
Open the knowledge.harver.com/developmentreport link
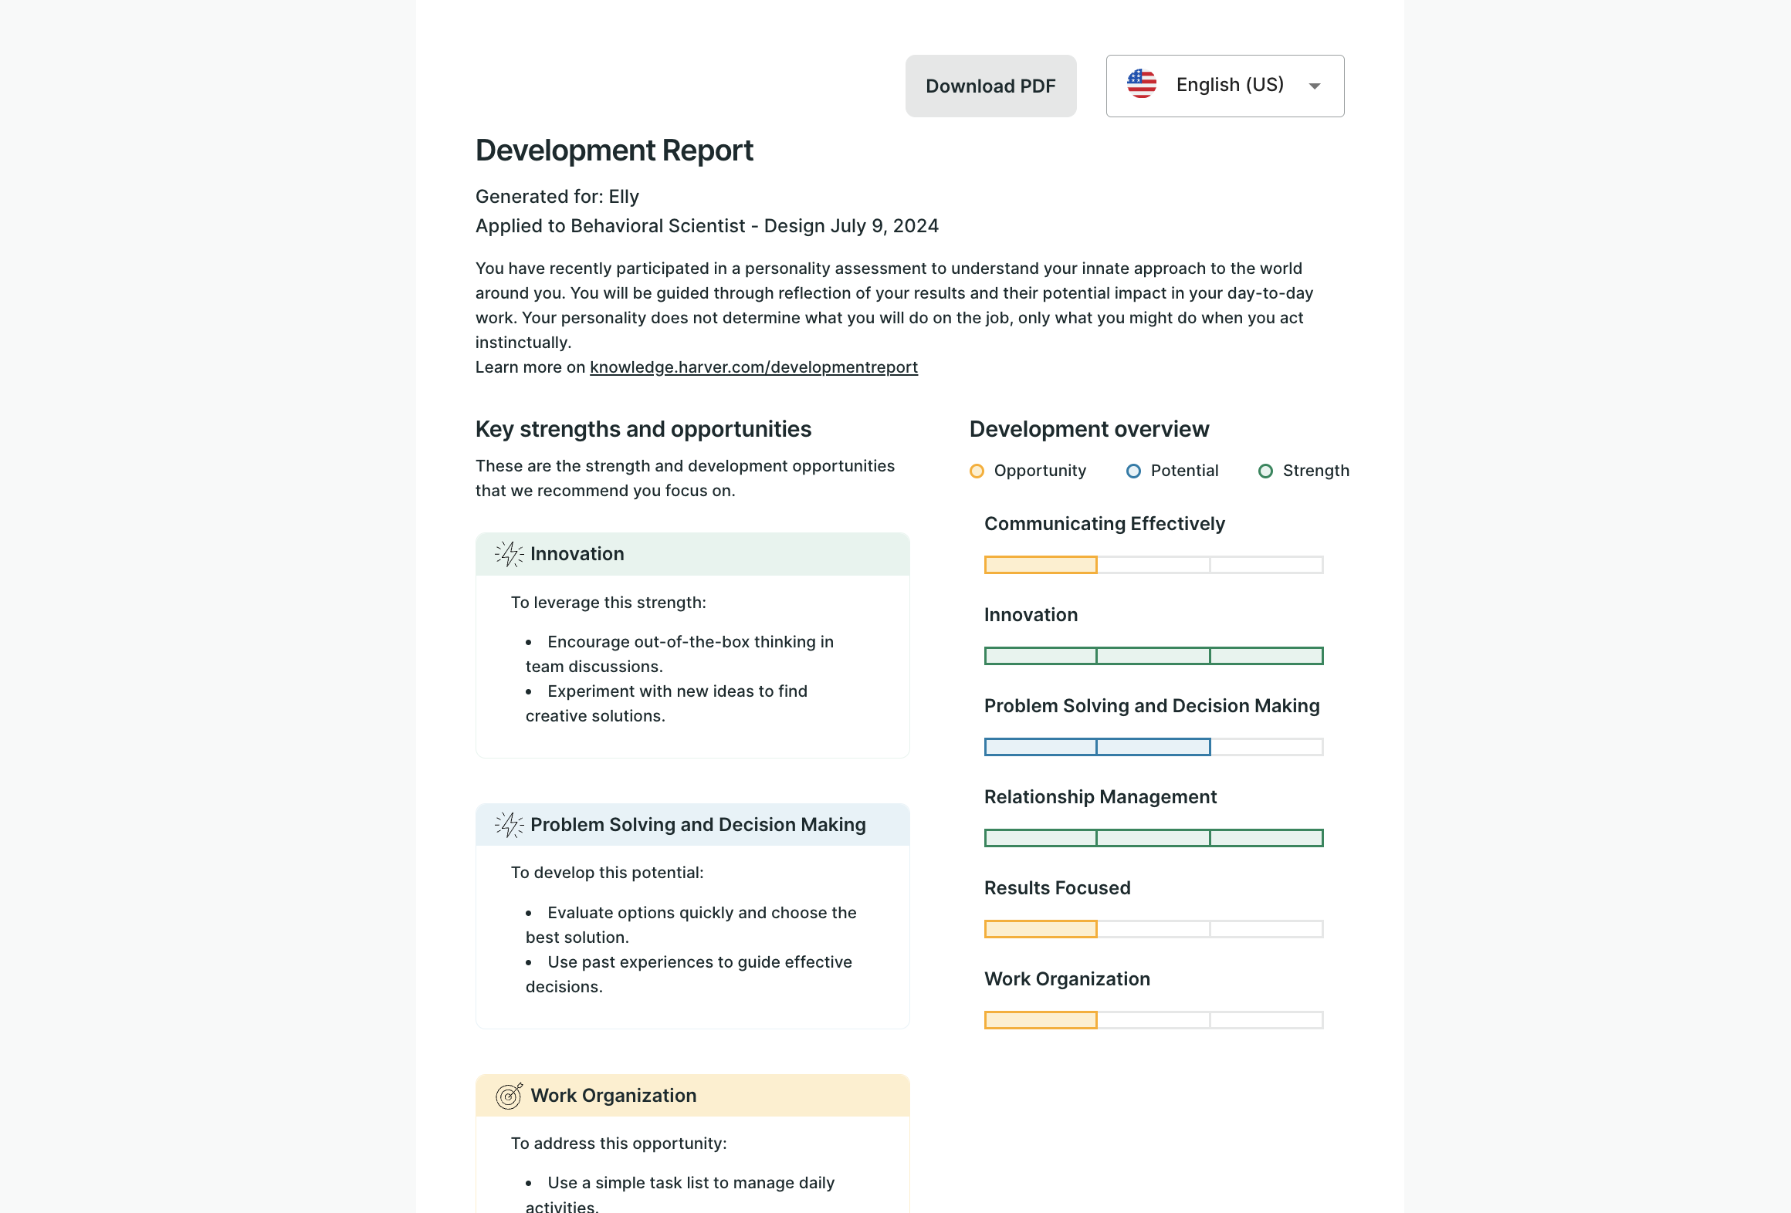(x=753, y=367)
